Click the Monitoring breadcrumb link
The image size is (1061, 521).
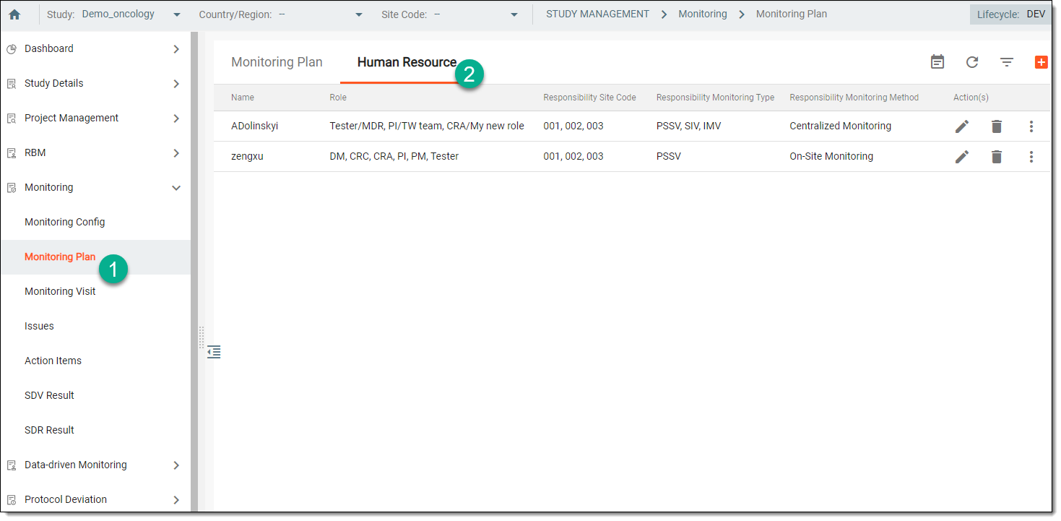(x=703, y=14)
